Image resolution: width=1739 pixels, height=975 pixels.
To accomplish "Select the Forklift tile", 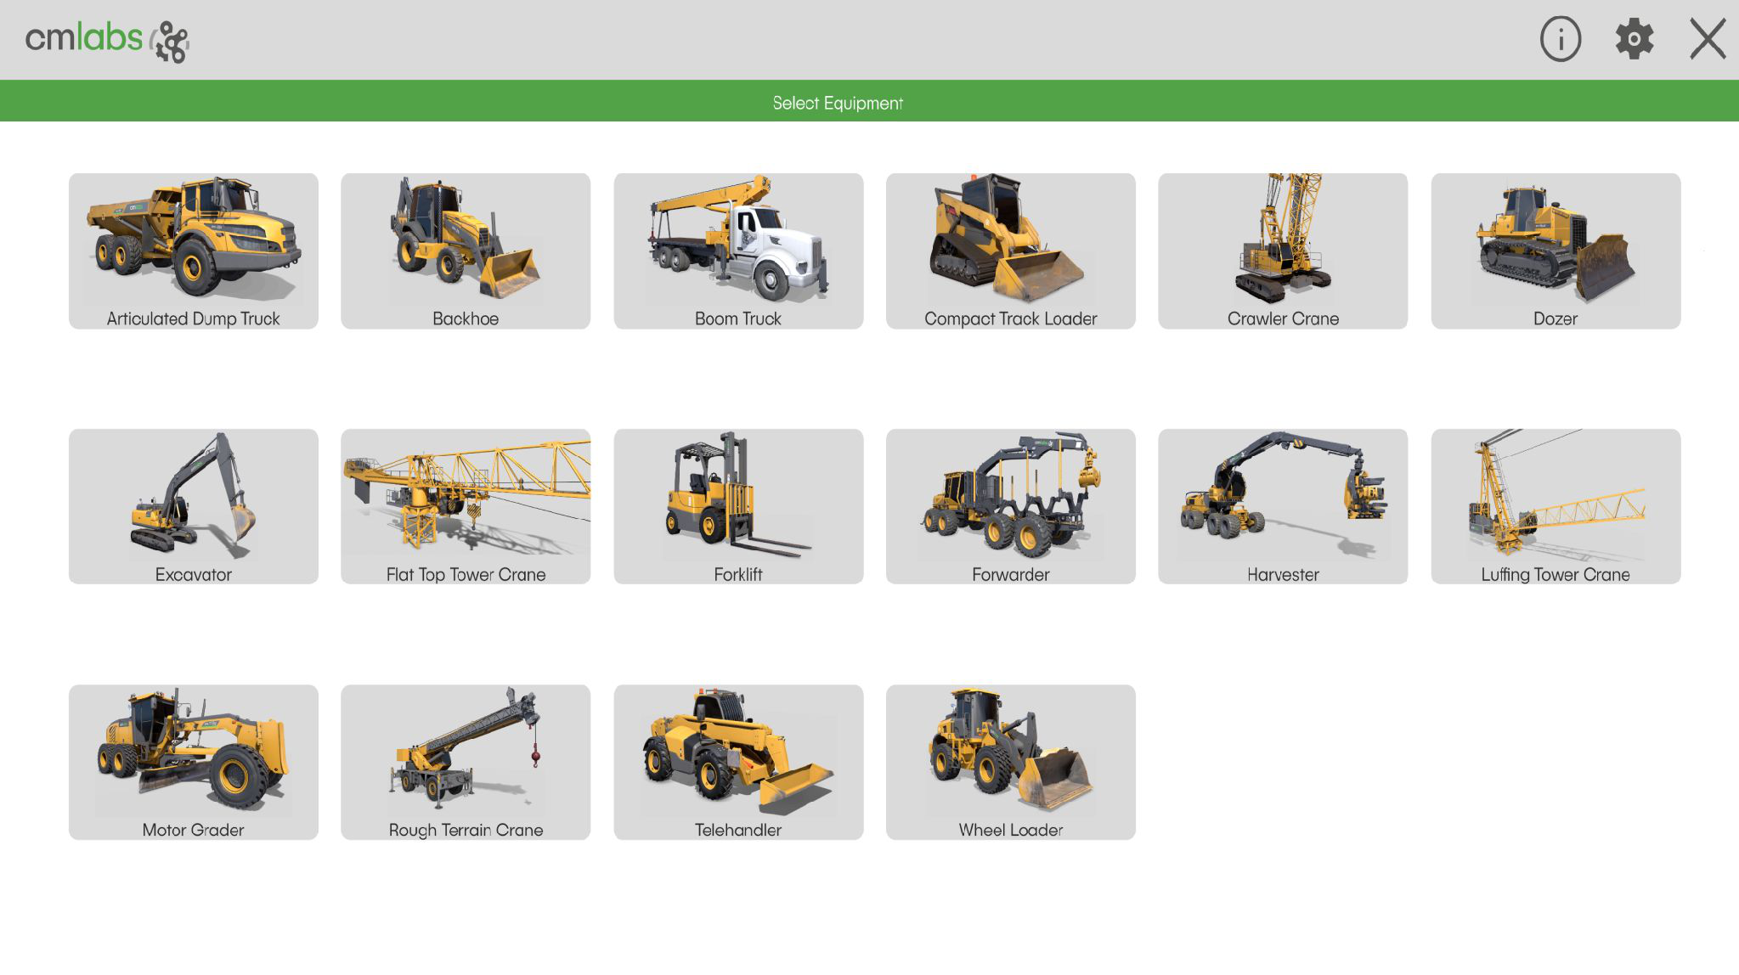I will (x=738, y=506).
